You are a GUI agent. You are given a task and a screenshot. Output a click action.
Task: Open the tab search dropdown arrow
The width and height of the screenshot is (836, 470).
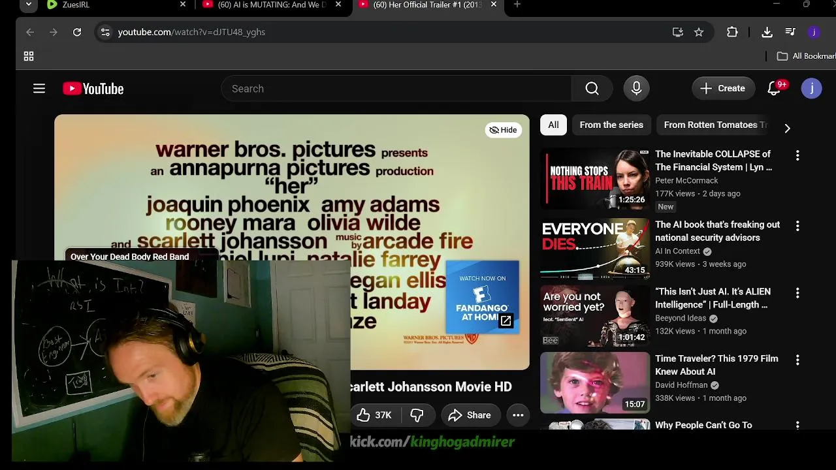(x=29, y=5)
